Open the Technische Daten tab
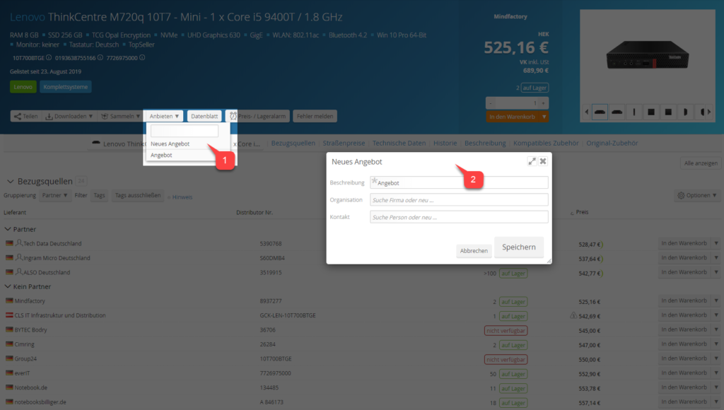Viewport: 724px width, 410px height. click(x=399, y=143)
